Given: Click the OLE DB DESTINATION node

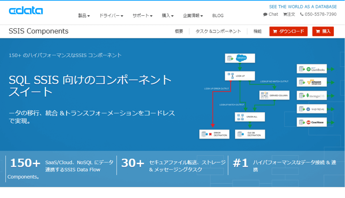Looking at the screenshot, I should tap(250, 134).
